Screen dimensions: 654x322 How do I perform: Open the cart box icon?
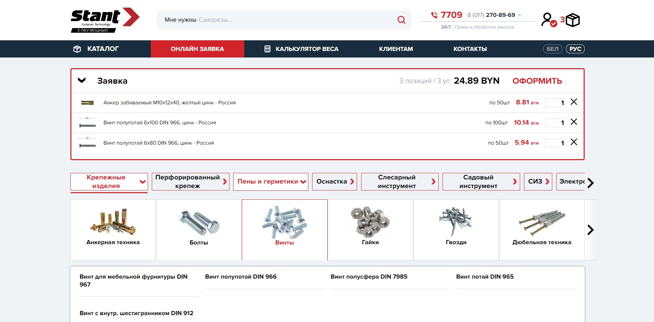(x=573, y=20)
